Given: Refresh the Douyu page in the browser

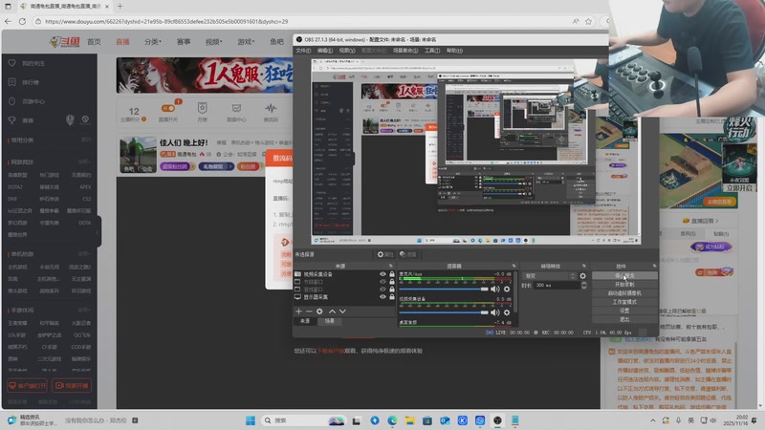Looking at the screenshot, I should pyautogui.click(x=22, y=21).
